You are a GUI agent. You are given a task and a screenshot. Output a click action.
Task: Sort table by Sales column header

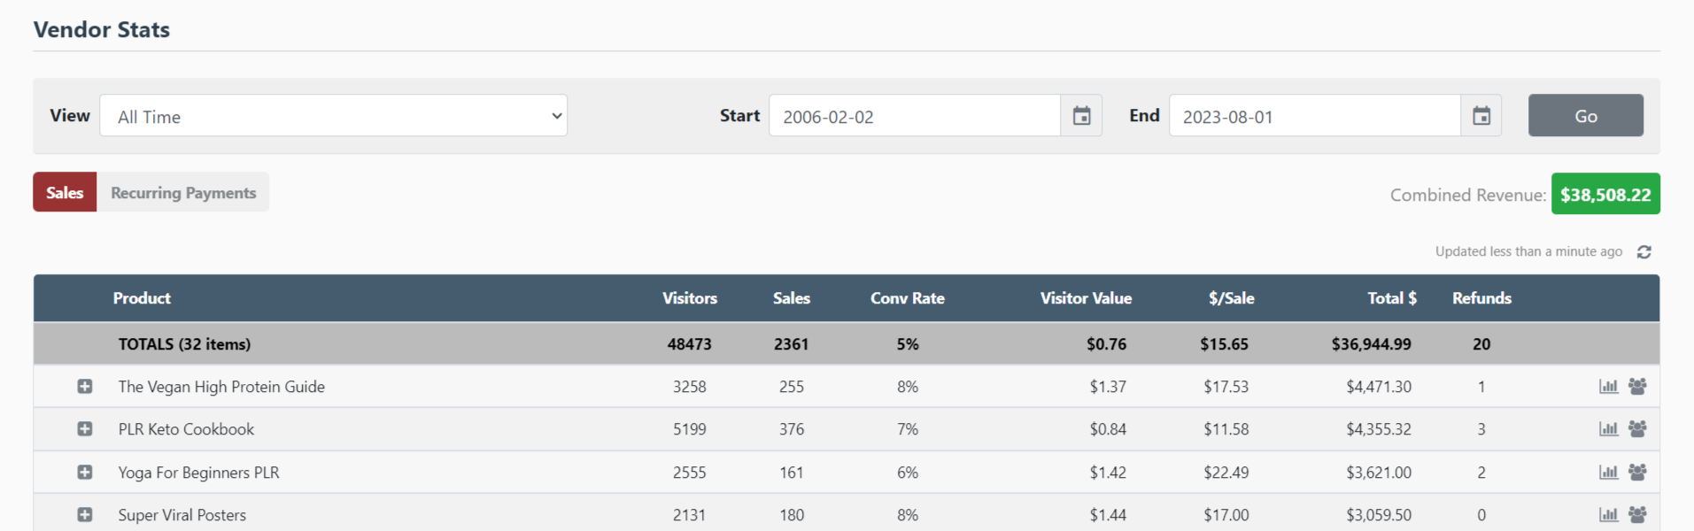[x=792, y=298]
